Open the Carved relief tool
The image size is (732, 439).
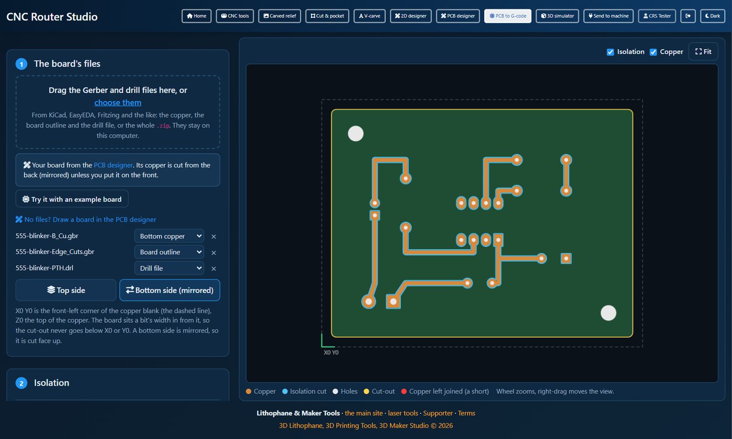[280, 16]
